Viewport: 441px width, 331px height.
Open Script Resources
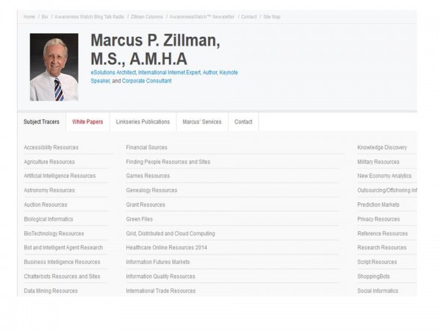pos(377,262)
